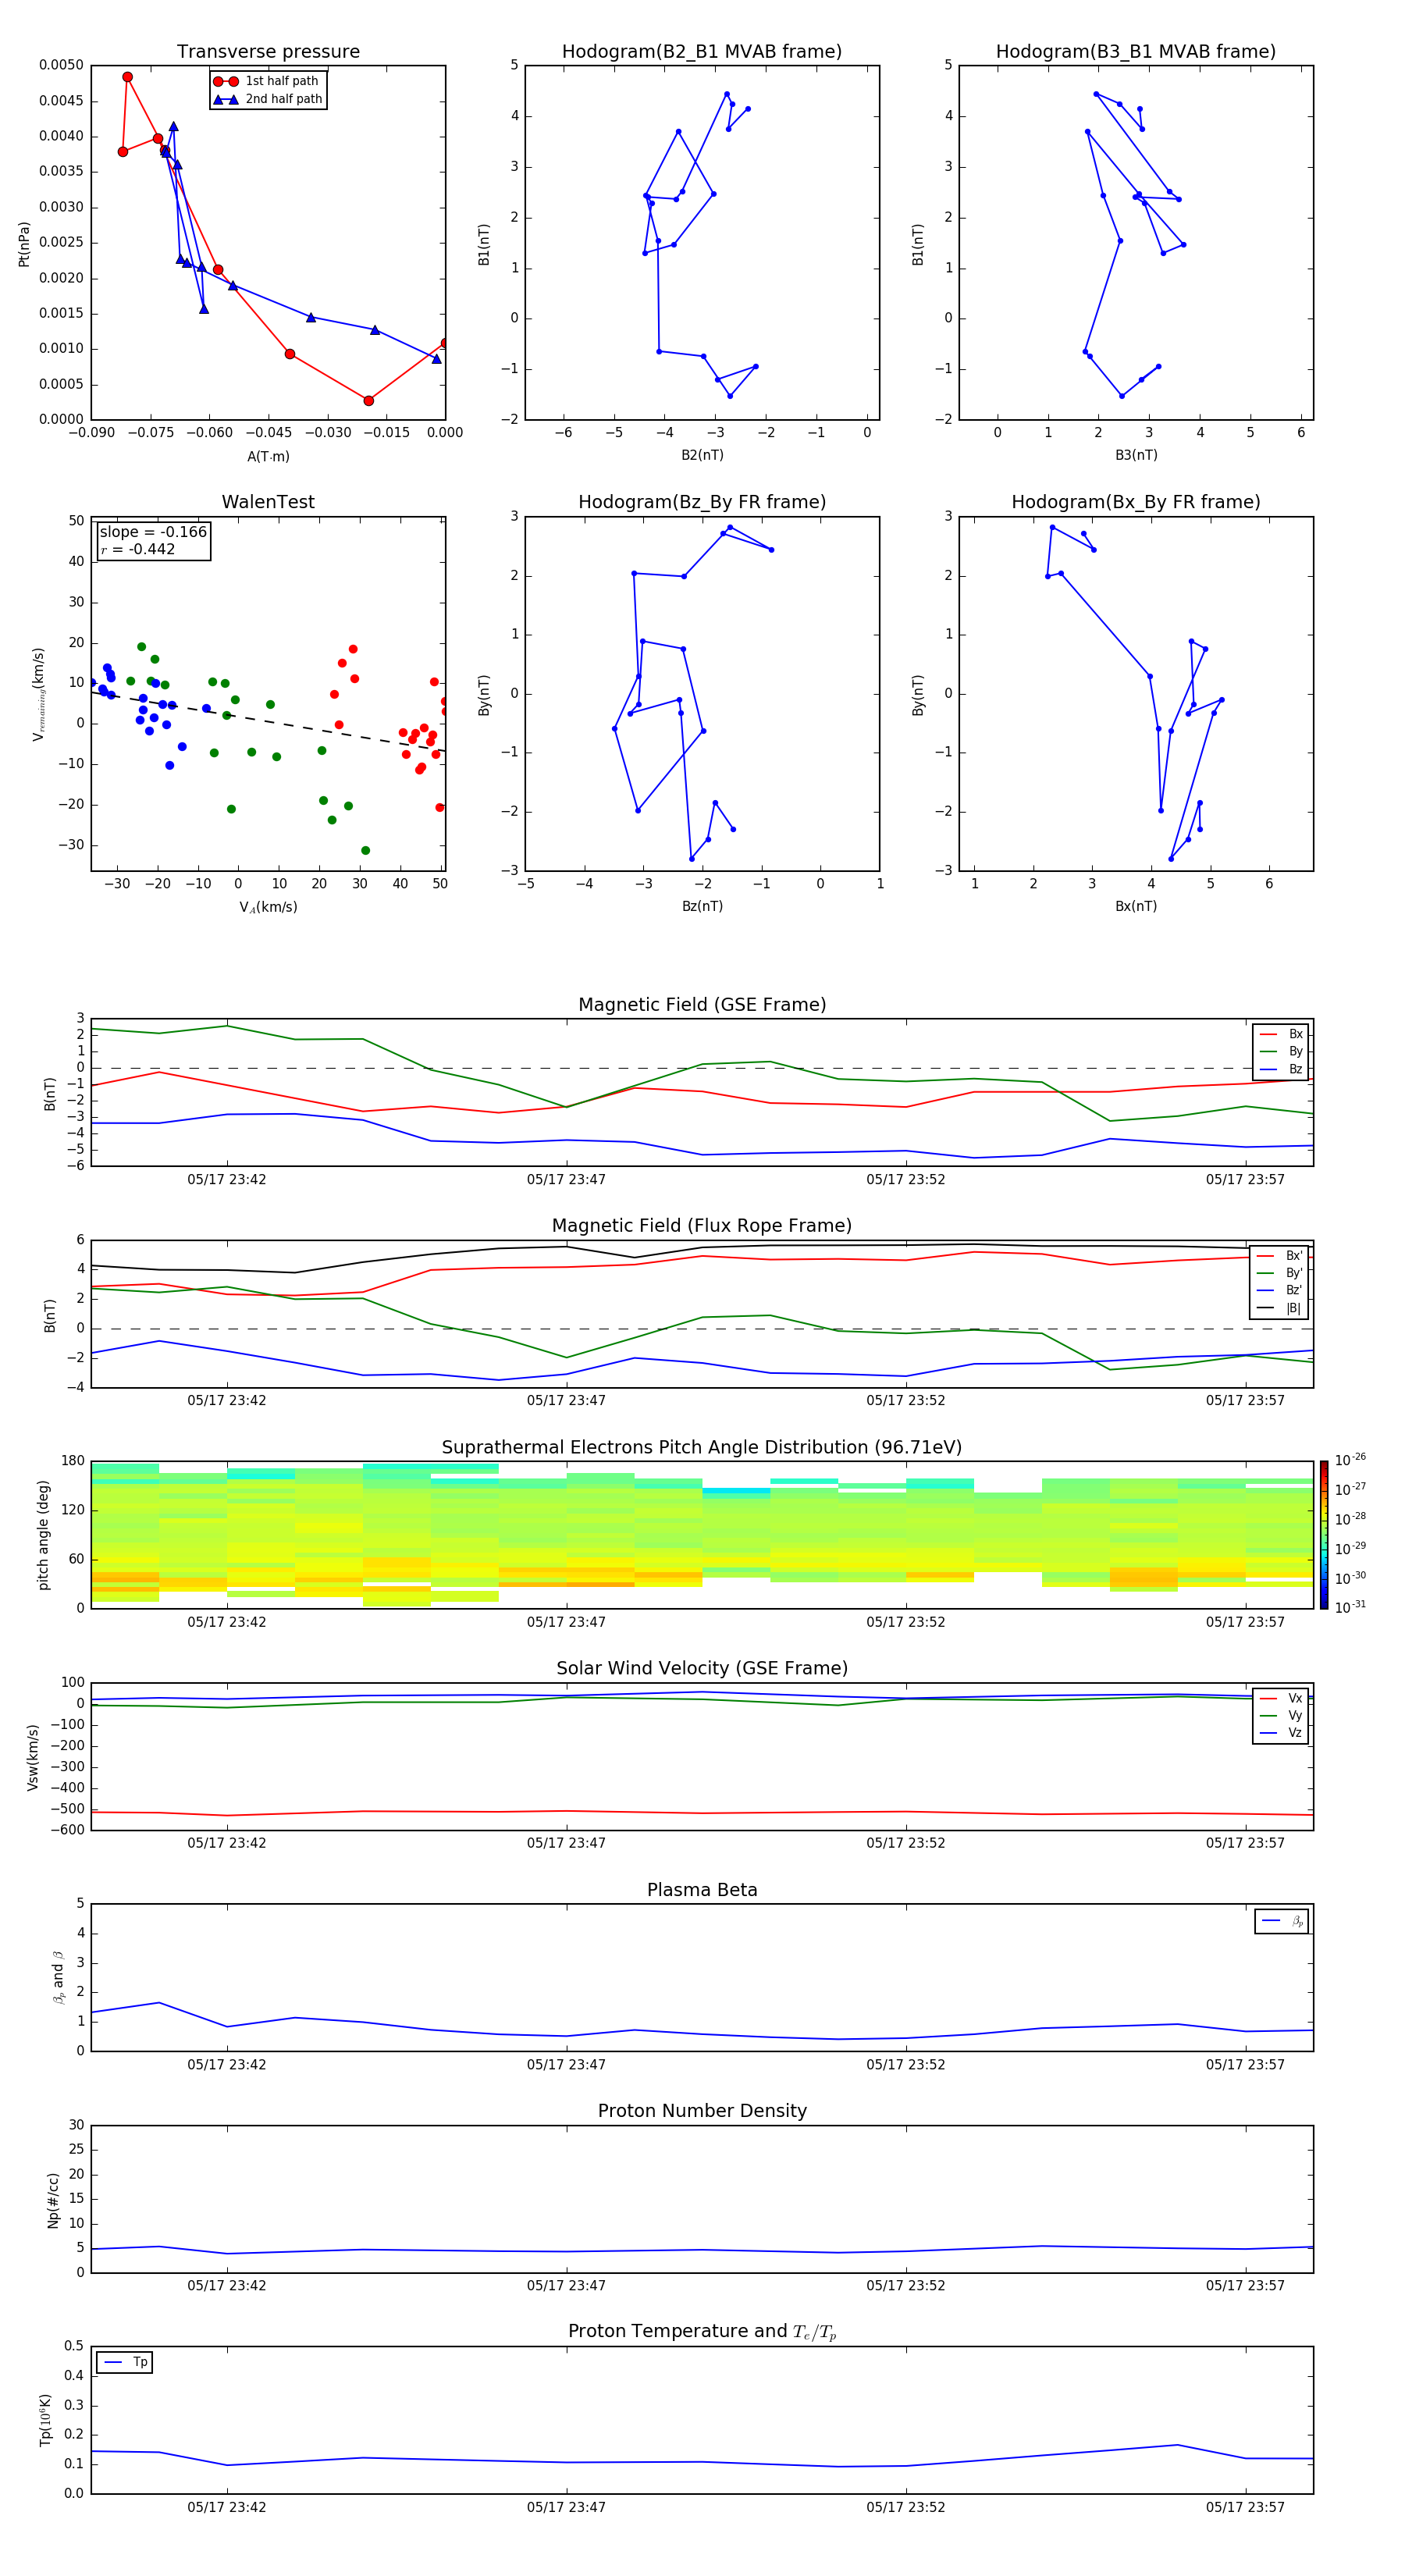Click '05/17 23:47' tick under Proton Temperature panel
This screenshot has width=1405, height=2576.
(566, 2507)
